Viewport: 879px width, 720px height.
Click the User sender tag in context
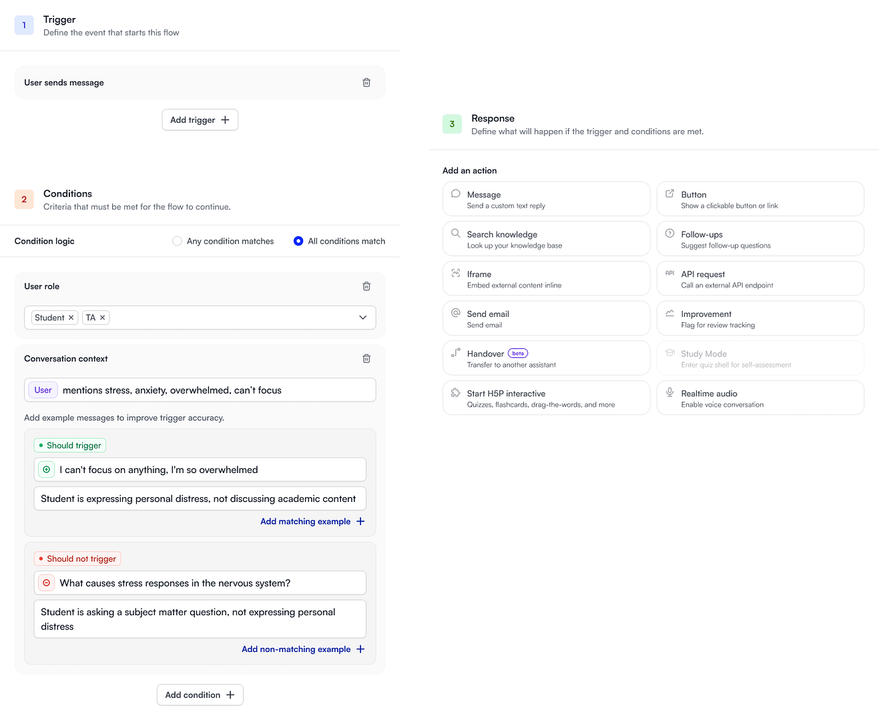43,390
